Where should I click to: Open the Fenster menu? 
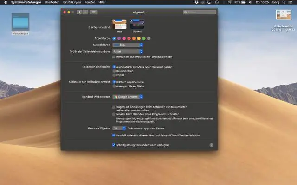90,2
